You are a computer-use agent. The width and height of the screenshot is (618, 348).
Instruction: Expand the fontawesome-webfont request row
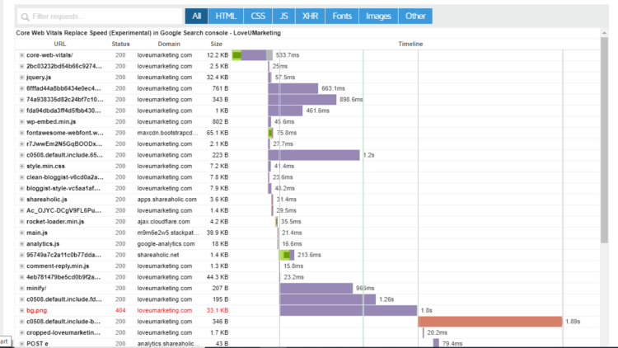[21, 133]
